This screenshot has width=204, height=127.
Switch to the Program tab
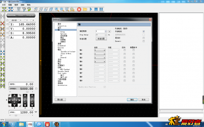(x=30, y=15)
